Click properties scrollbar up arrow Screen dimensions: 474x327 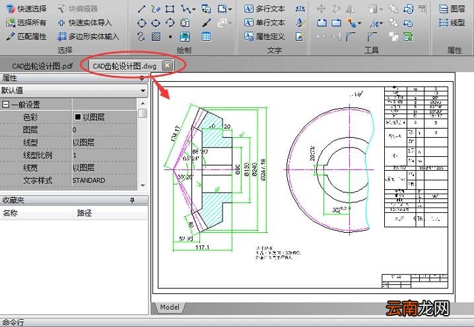click(x=143, y=104)
